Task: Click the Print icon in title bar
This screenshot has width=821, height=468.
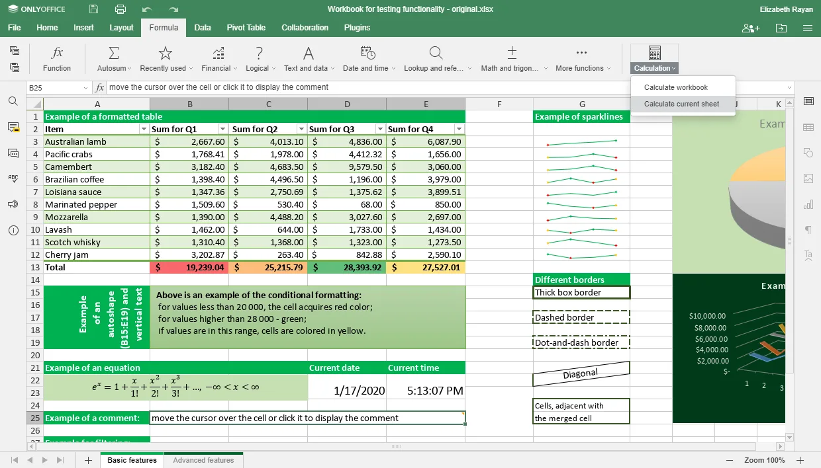Action: (121, 9)
